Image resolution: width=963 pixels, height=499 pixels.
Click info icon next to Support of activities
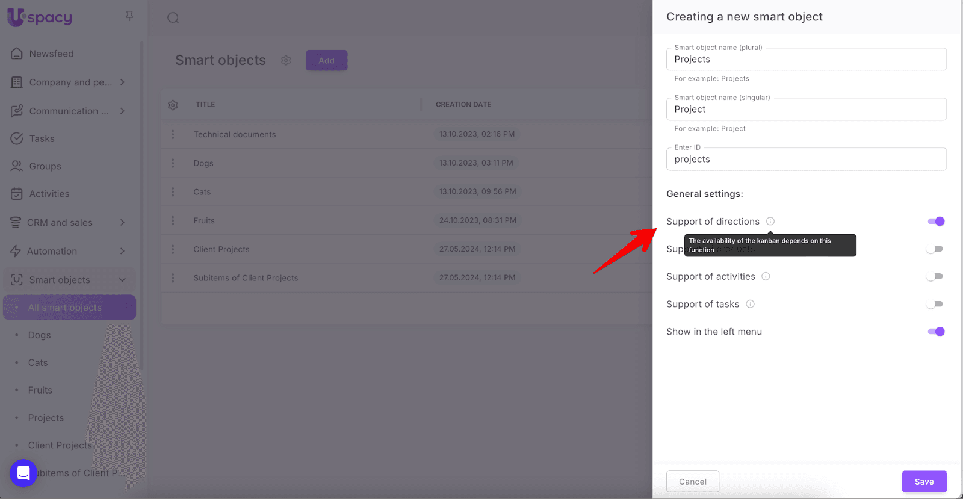766,277
